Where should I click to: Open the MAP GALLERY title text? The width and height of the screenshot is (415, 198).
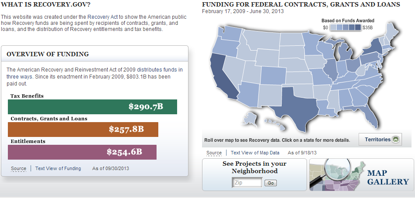388,177
